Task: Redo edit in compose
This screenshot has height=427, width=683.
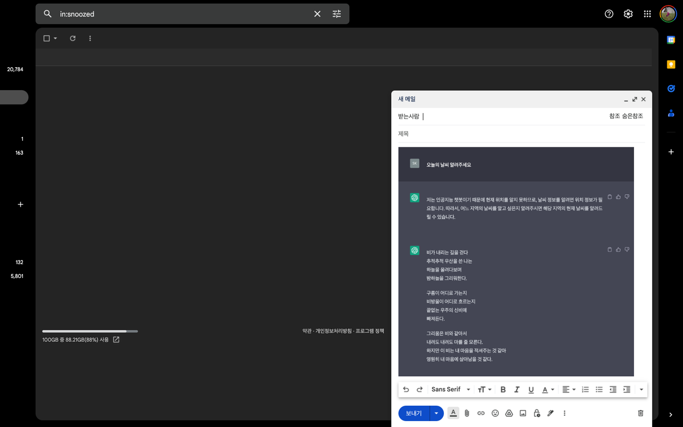Action: [x=419, y=390]
